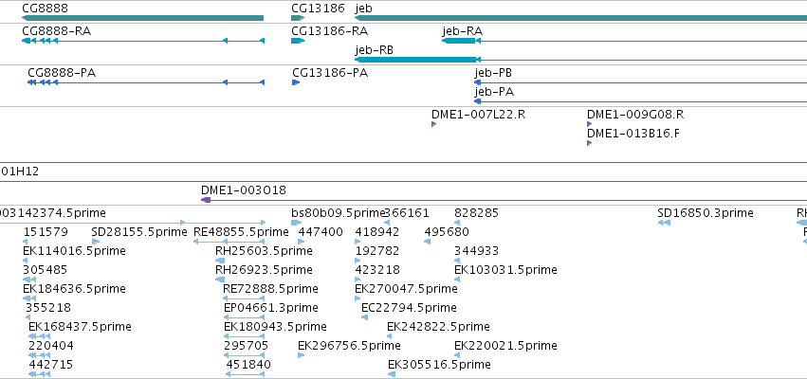Screen dimensions: 807x379
Task: Select the CG13186-RA transcript glyph
Action: 298,41
